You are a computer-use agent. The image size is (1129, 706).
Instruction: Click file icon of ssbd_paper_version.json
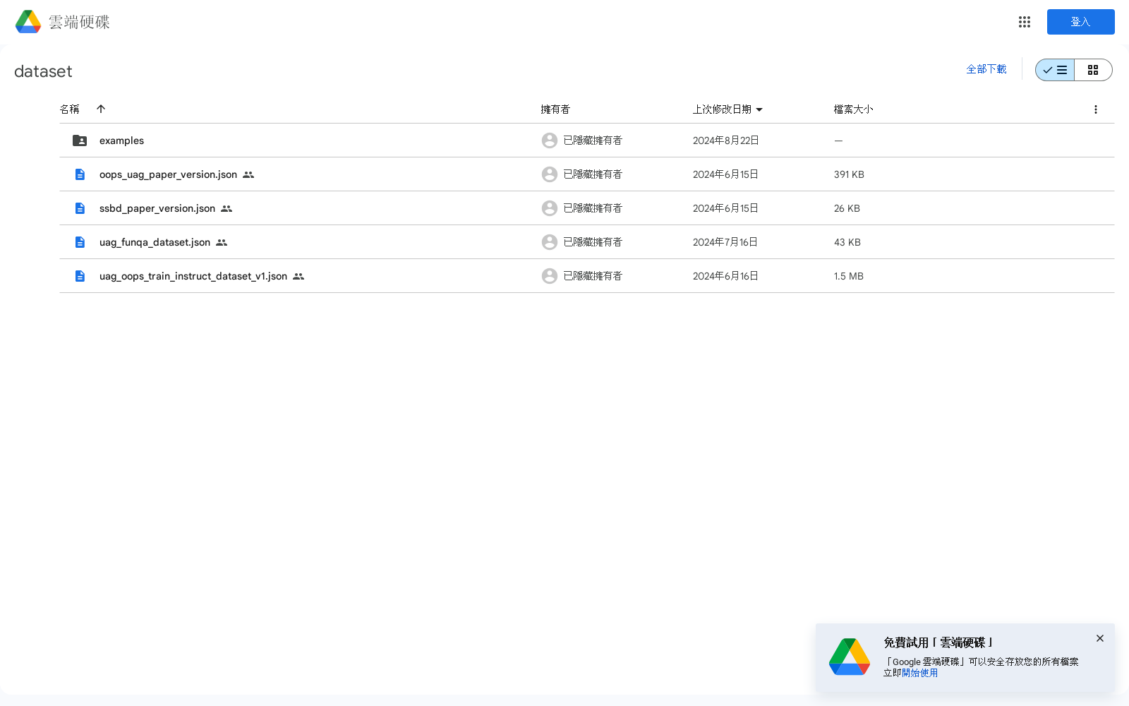(80, 208)
